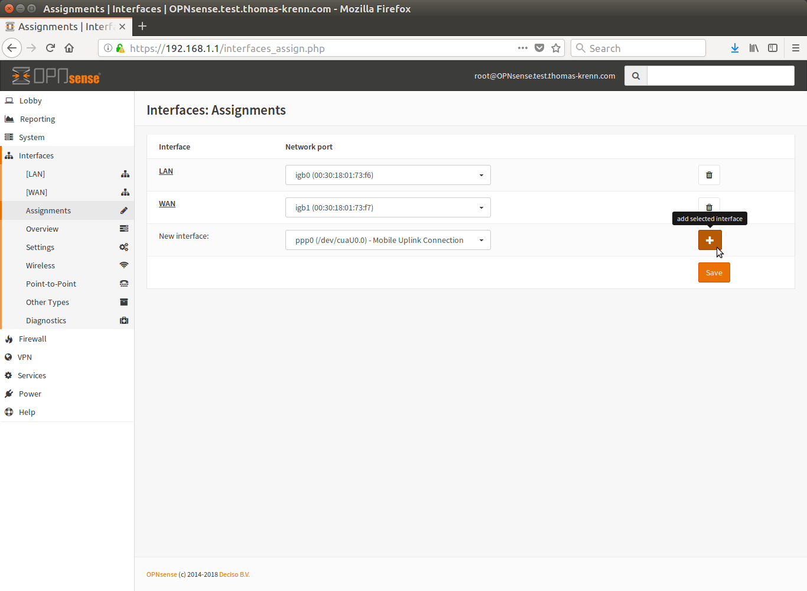This screenshot has height=591, width=807.
Task: Open the LAN network port dropdown
Action: pos(388,175)
